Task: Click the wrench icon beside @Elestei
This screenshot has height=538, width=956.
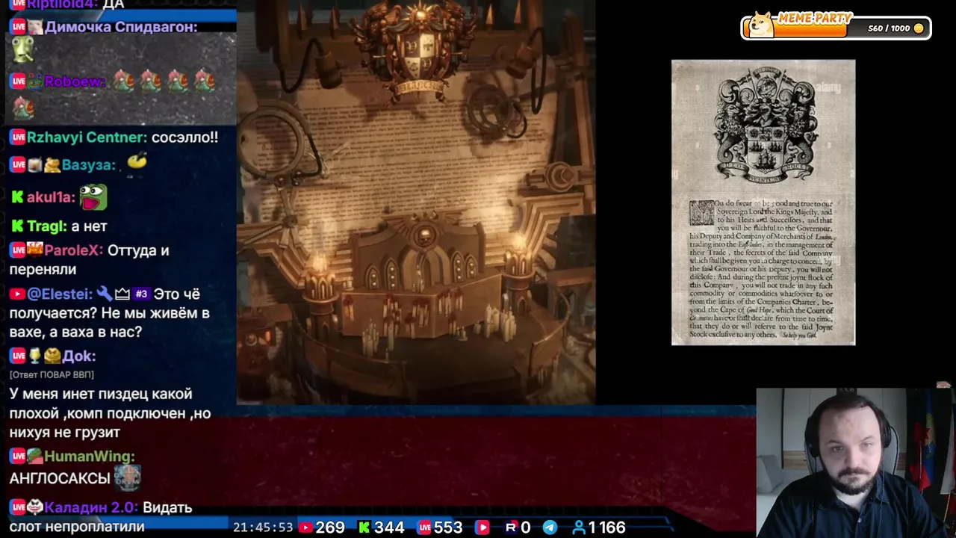Action: [x=104, y=294]
